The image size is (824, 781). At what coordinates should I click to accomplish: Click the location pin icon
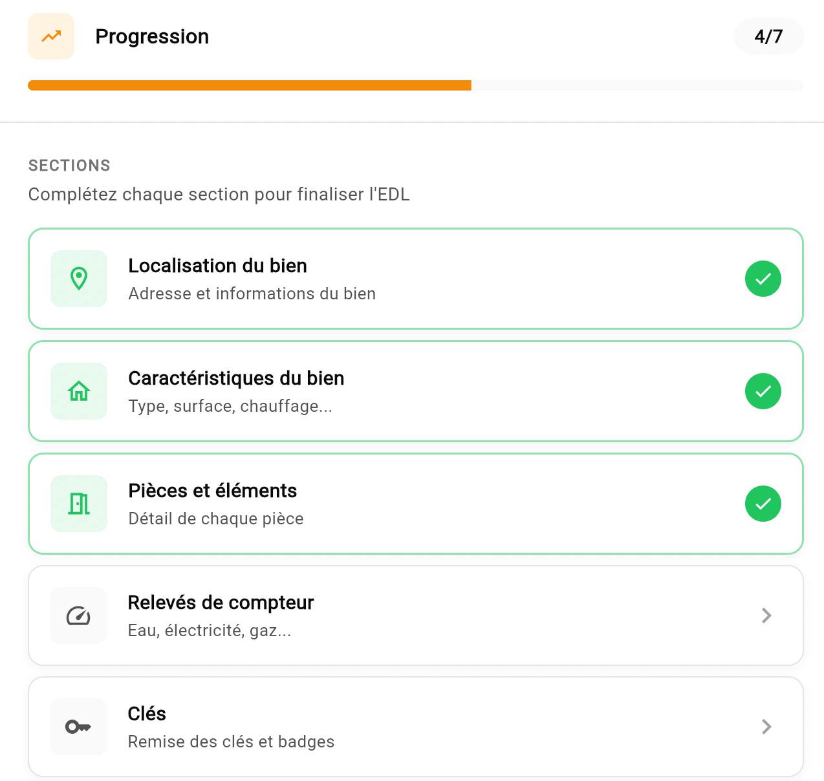[x=79, y=279]
